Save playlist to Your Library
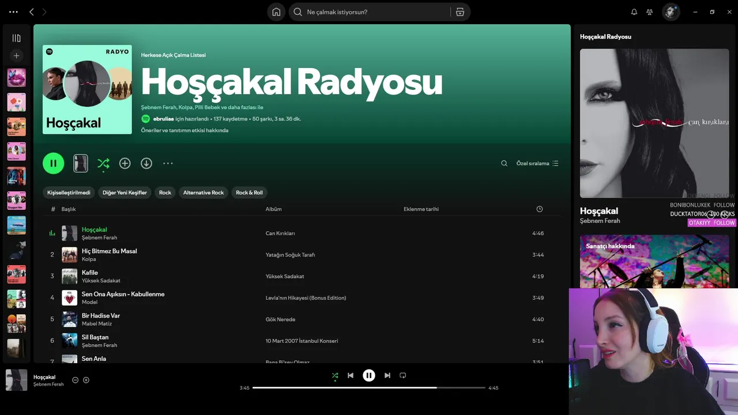 pos(125,163)
